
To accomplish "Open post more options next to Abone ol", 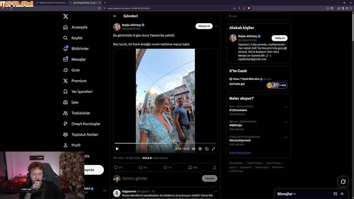I will (216, 26).
